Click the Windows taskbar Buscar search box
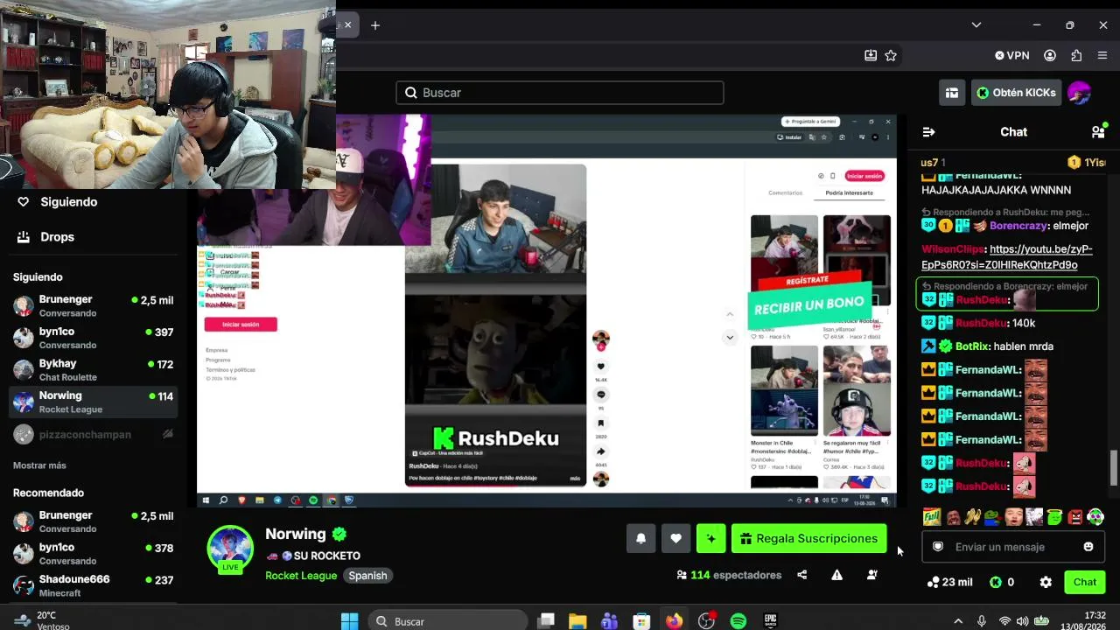1120x630 pixels. (x=447, y=621)
